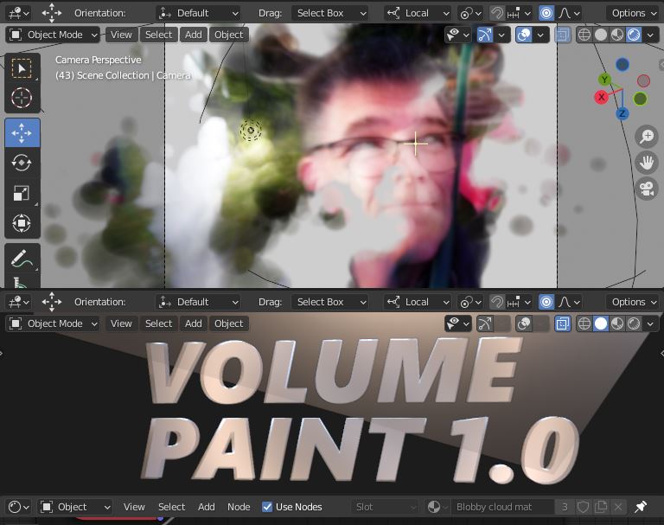
Task: Open the Select menu in the top viewport
Action: point(158,35)
